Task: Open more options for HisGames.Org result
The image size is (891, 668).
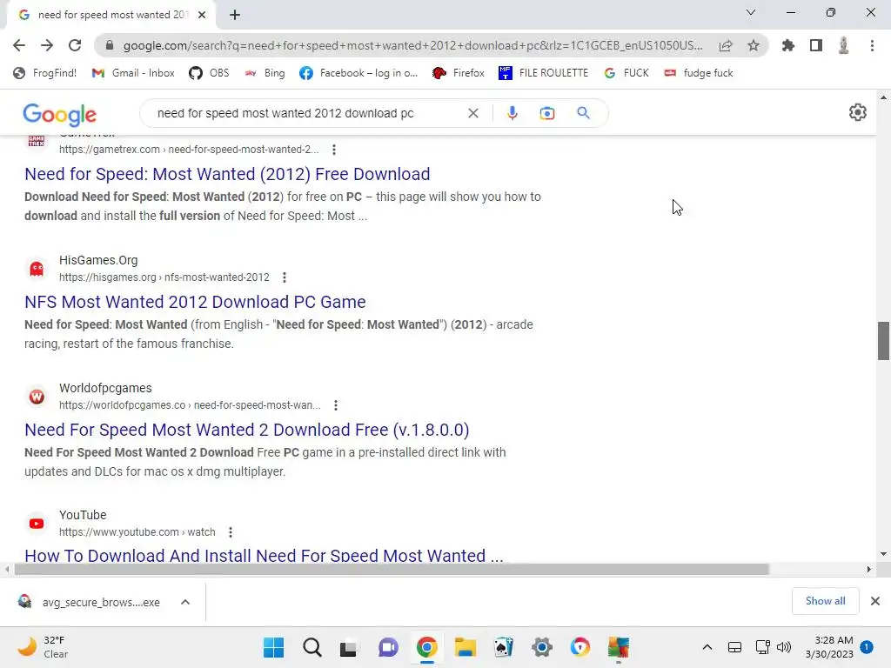Action: (285, 277)
